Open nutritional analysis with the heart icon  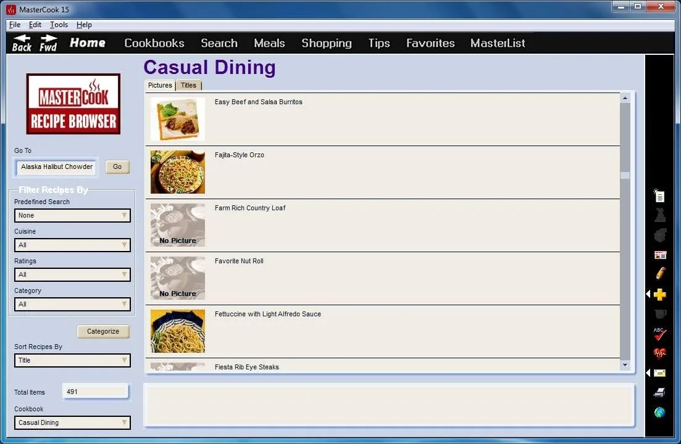coord(659,353)
